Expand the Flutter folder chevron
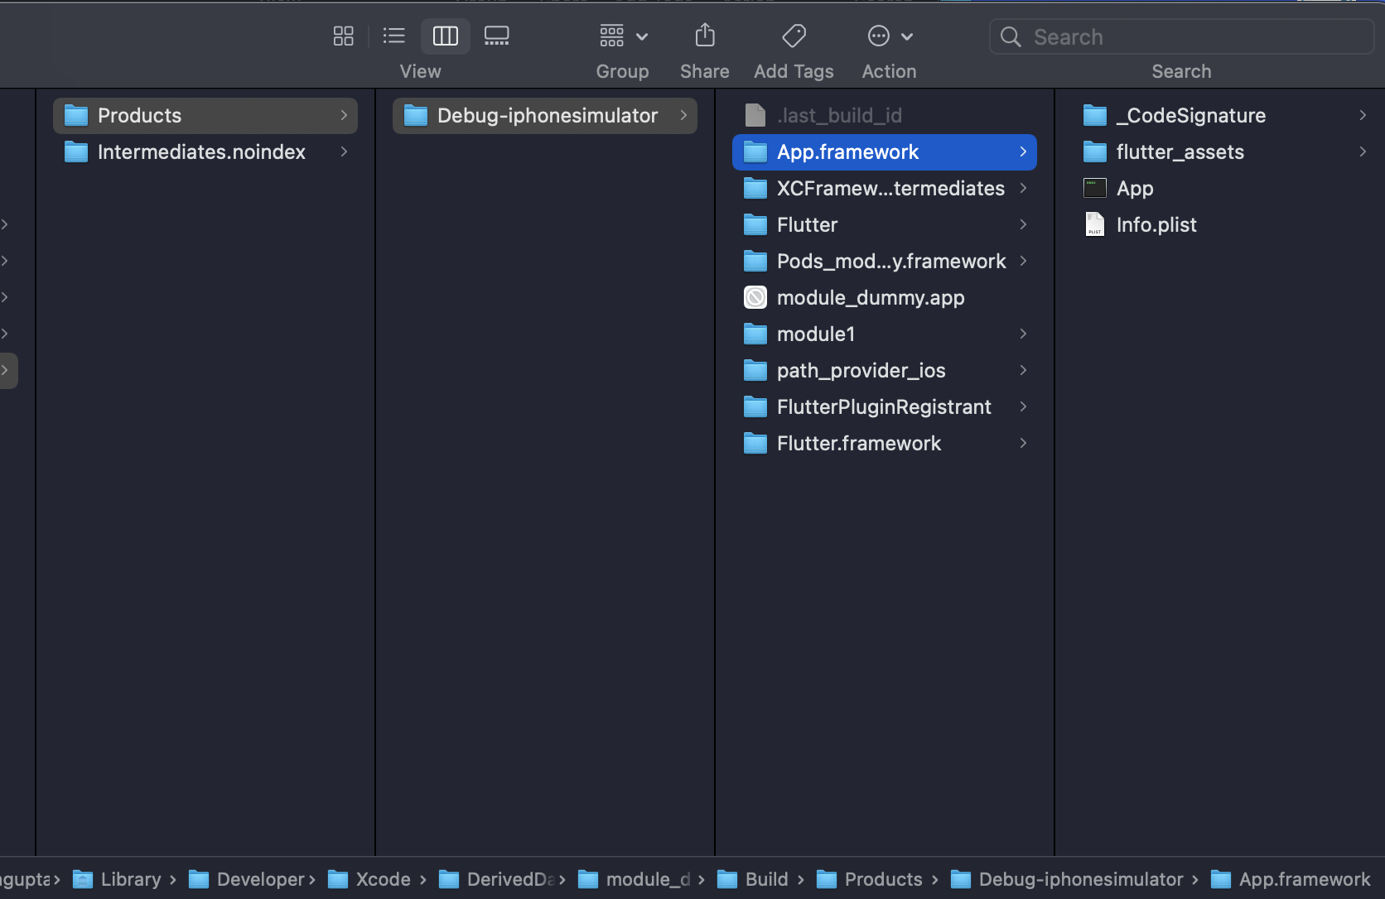The width and height of the screenshot is (1385, 899). coord(1023,224)
